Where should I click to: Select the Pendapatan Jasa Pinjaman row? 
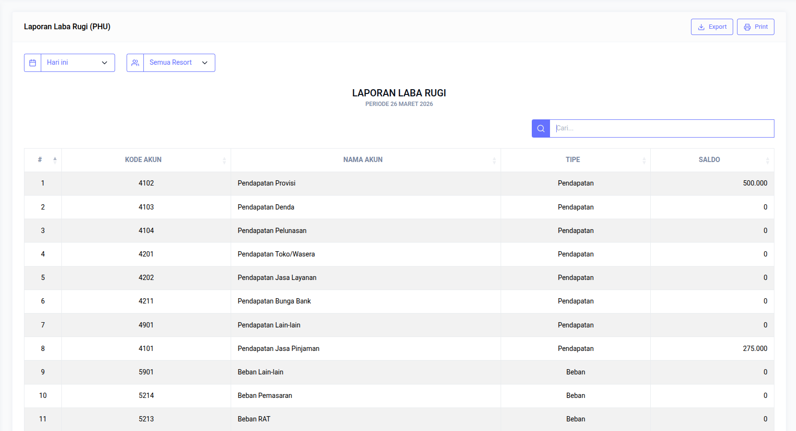[x=278, y=349]
